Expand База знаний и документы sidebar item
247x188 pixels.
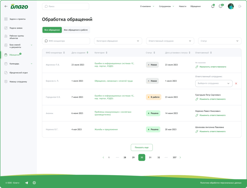[31, 45]
